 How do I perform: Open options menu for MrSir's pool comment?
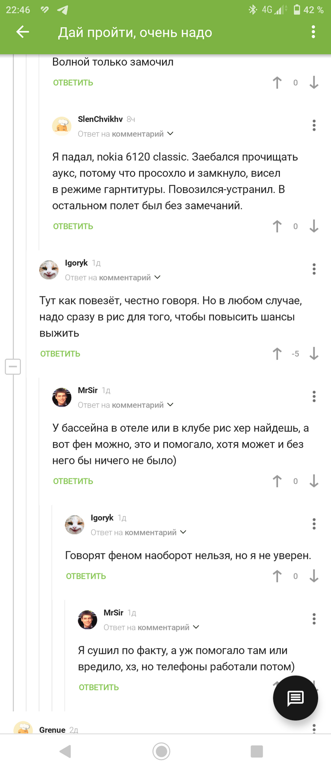314,397
